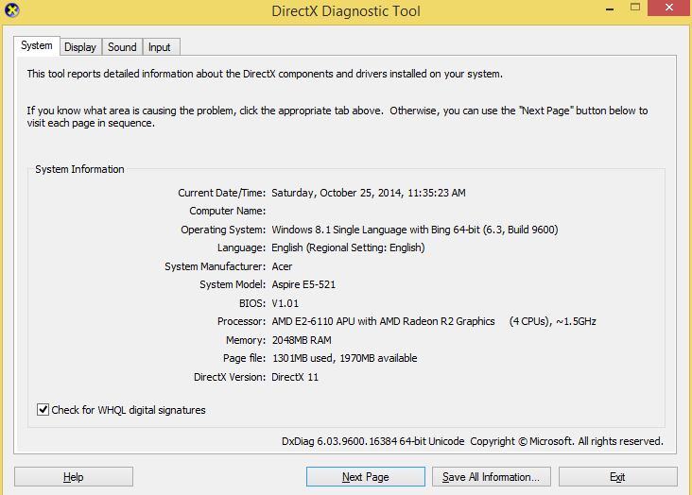
Task: Minimize the DirectX Diagnostic Tool window
Action: [x=610, y=9]
